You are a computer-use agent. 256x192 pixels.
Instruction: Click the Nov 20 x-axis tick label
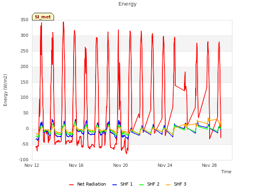click(x=120, y=165)
